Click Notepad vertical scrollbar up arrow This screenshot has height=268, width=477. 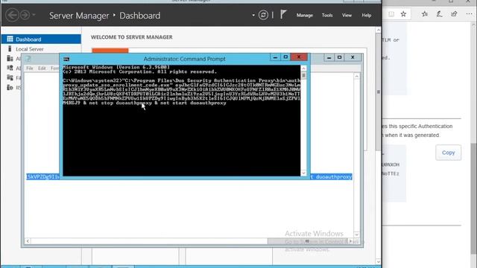[356, 76]
